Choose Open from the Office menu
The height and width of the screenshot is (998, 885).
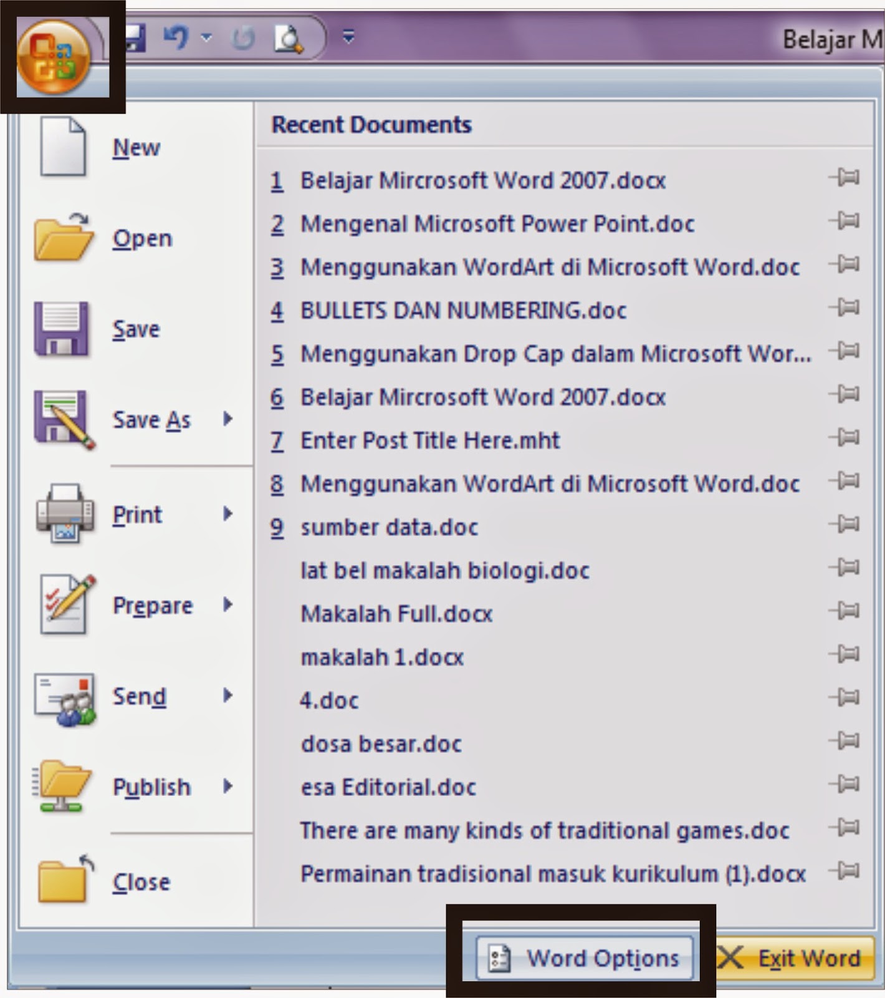(x=142, y=239)
